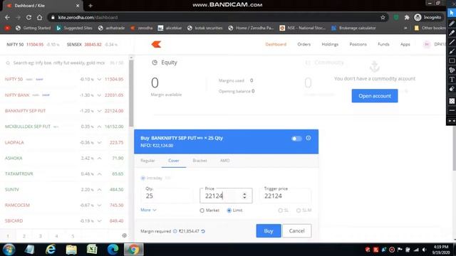Click the Cancel button
Viewport: 456px width, 256px height.
296,230
